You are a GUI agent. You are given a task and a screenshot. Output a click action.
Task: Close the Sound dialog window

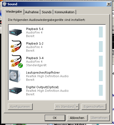[109, 4]
